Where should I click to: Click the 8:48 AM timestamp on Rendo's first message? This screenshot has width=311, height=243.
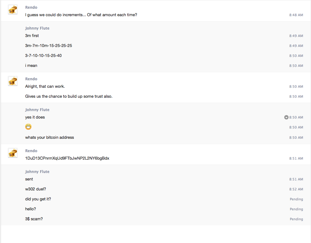click(296, 15)
